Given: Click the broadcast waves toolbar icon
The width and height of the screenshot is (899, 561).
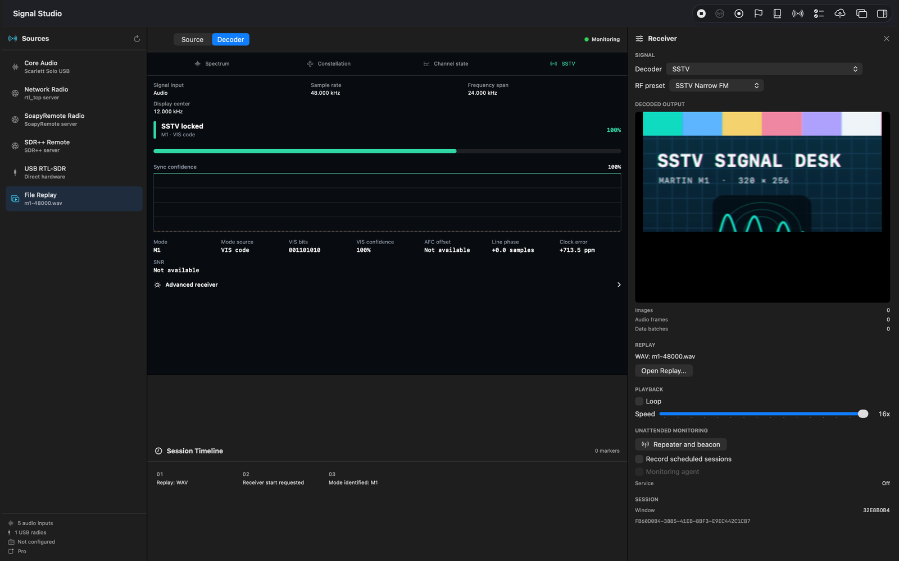Looking at the screenshot, I should pyautogui.click(x=797, y=13).
